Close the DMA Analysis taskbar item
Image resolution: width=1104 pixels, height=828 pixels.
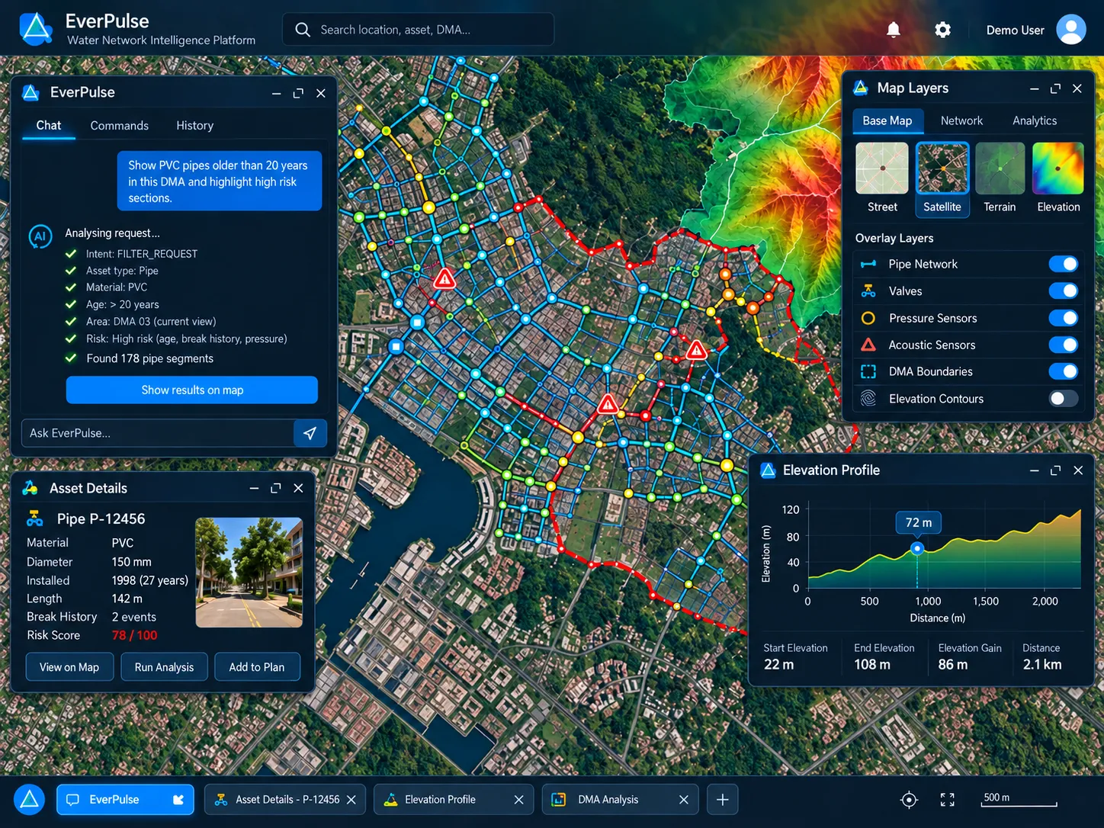684,800
